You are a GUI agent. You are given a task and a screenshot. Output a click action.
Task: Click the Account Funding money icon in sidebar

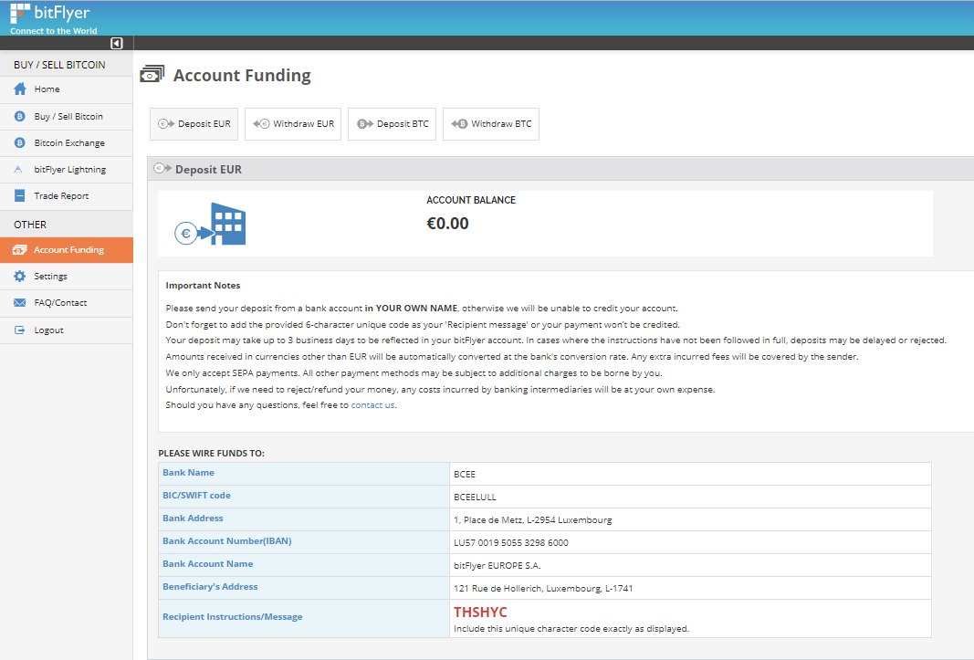(20, 250)
